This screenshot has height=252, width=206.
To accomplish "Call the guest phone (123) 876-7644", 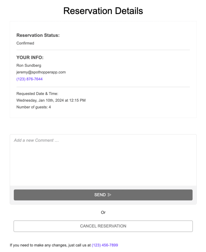I will (29, 79).
